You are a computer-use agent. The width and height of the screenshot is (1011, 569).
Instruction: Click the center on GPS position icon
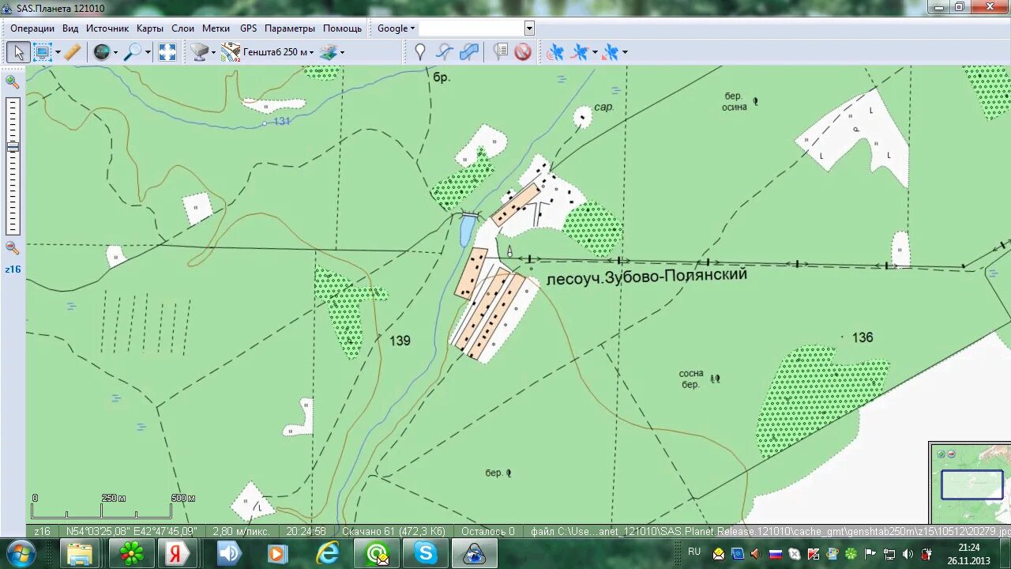pyautogui.click(x=611, y=52)
